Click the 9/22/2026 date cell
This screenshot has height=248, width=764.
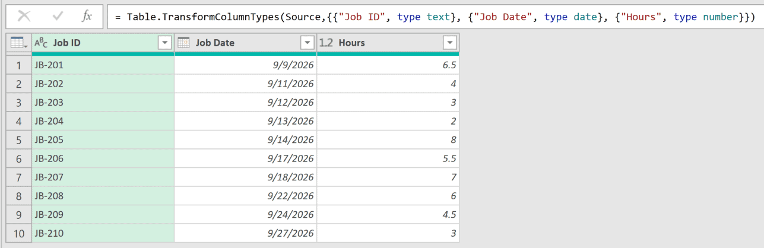245,196
